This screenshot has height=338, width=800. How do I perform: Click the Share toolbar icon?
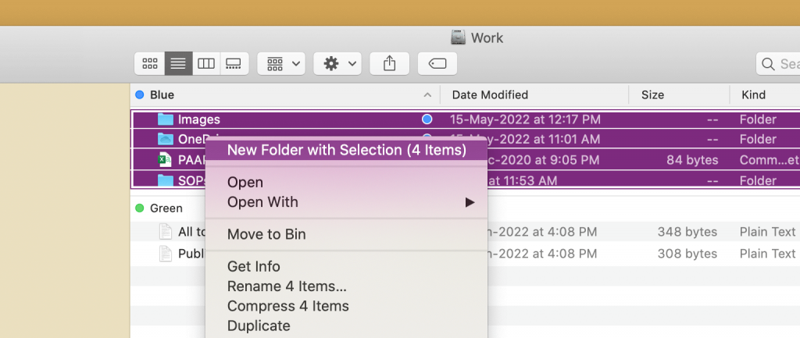pyautogui.click(x=389, y=64)
